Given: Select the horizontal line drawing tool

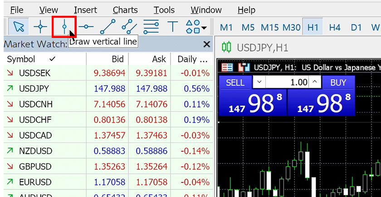Looking at the screenshot, I should pos(86,27).
